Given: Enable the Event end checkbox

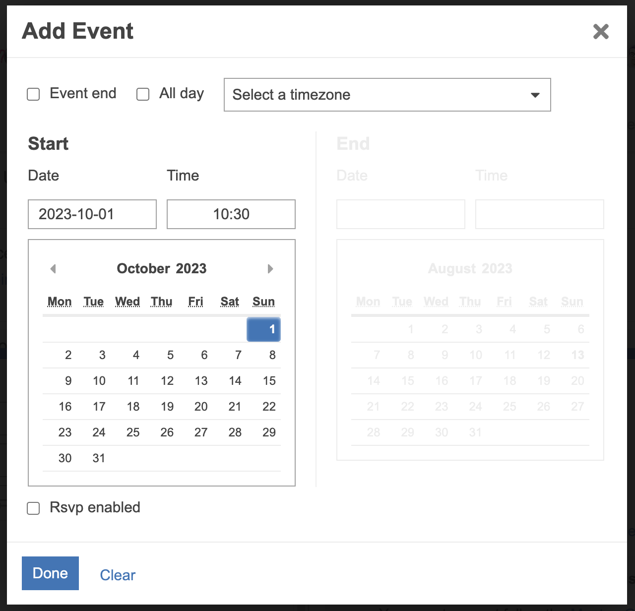Looking at the screenshot, I should pos(33,94).
